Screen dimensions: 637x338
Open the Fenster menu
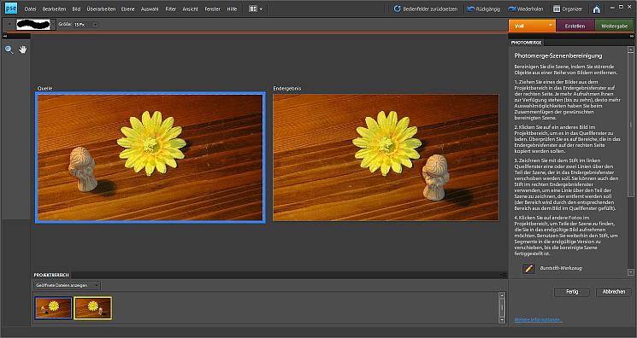coord(212,9)
